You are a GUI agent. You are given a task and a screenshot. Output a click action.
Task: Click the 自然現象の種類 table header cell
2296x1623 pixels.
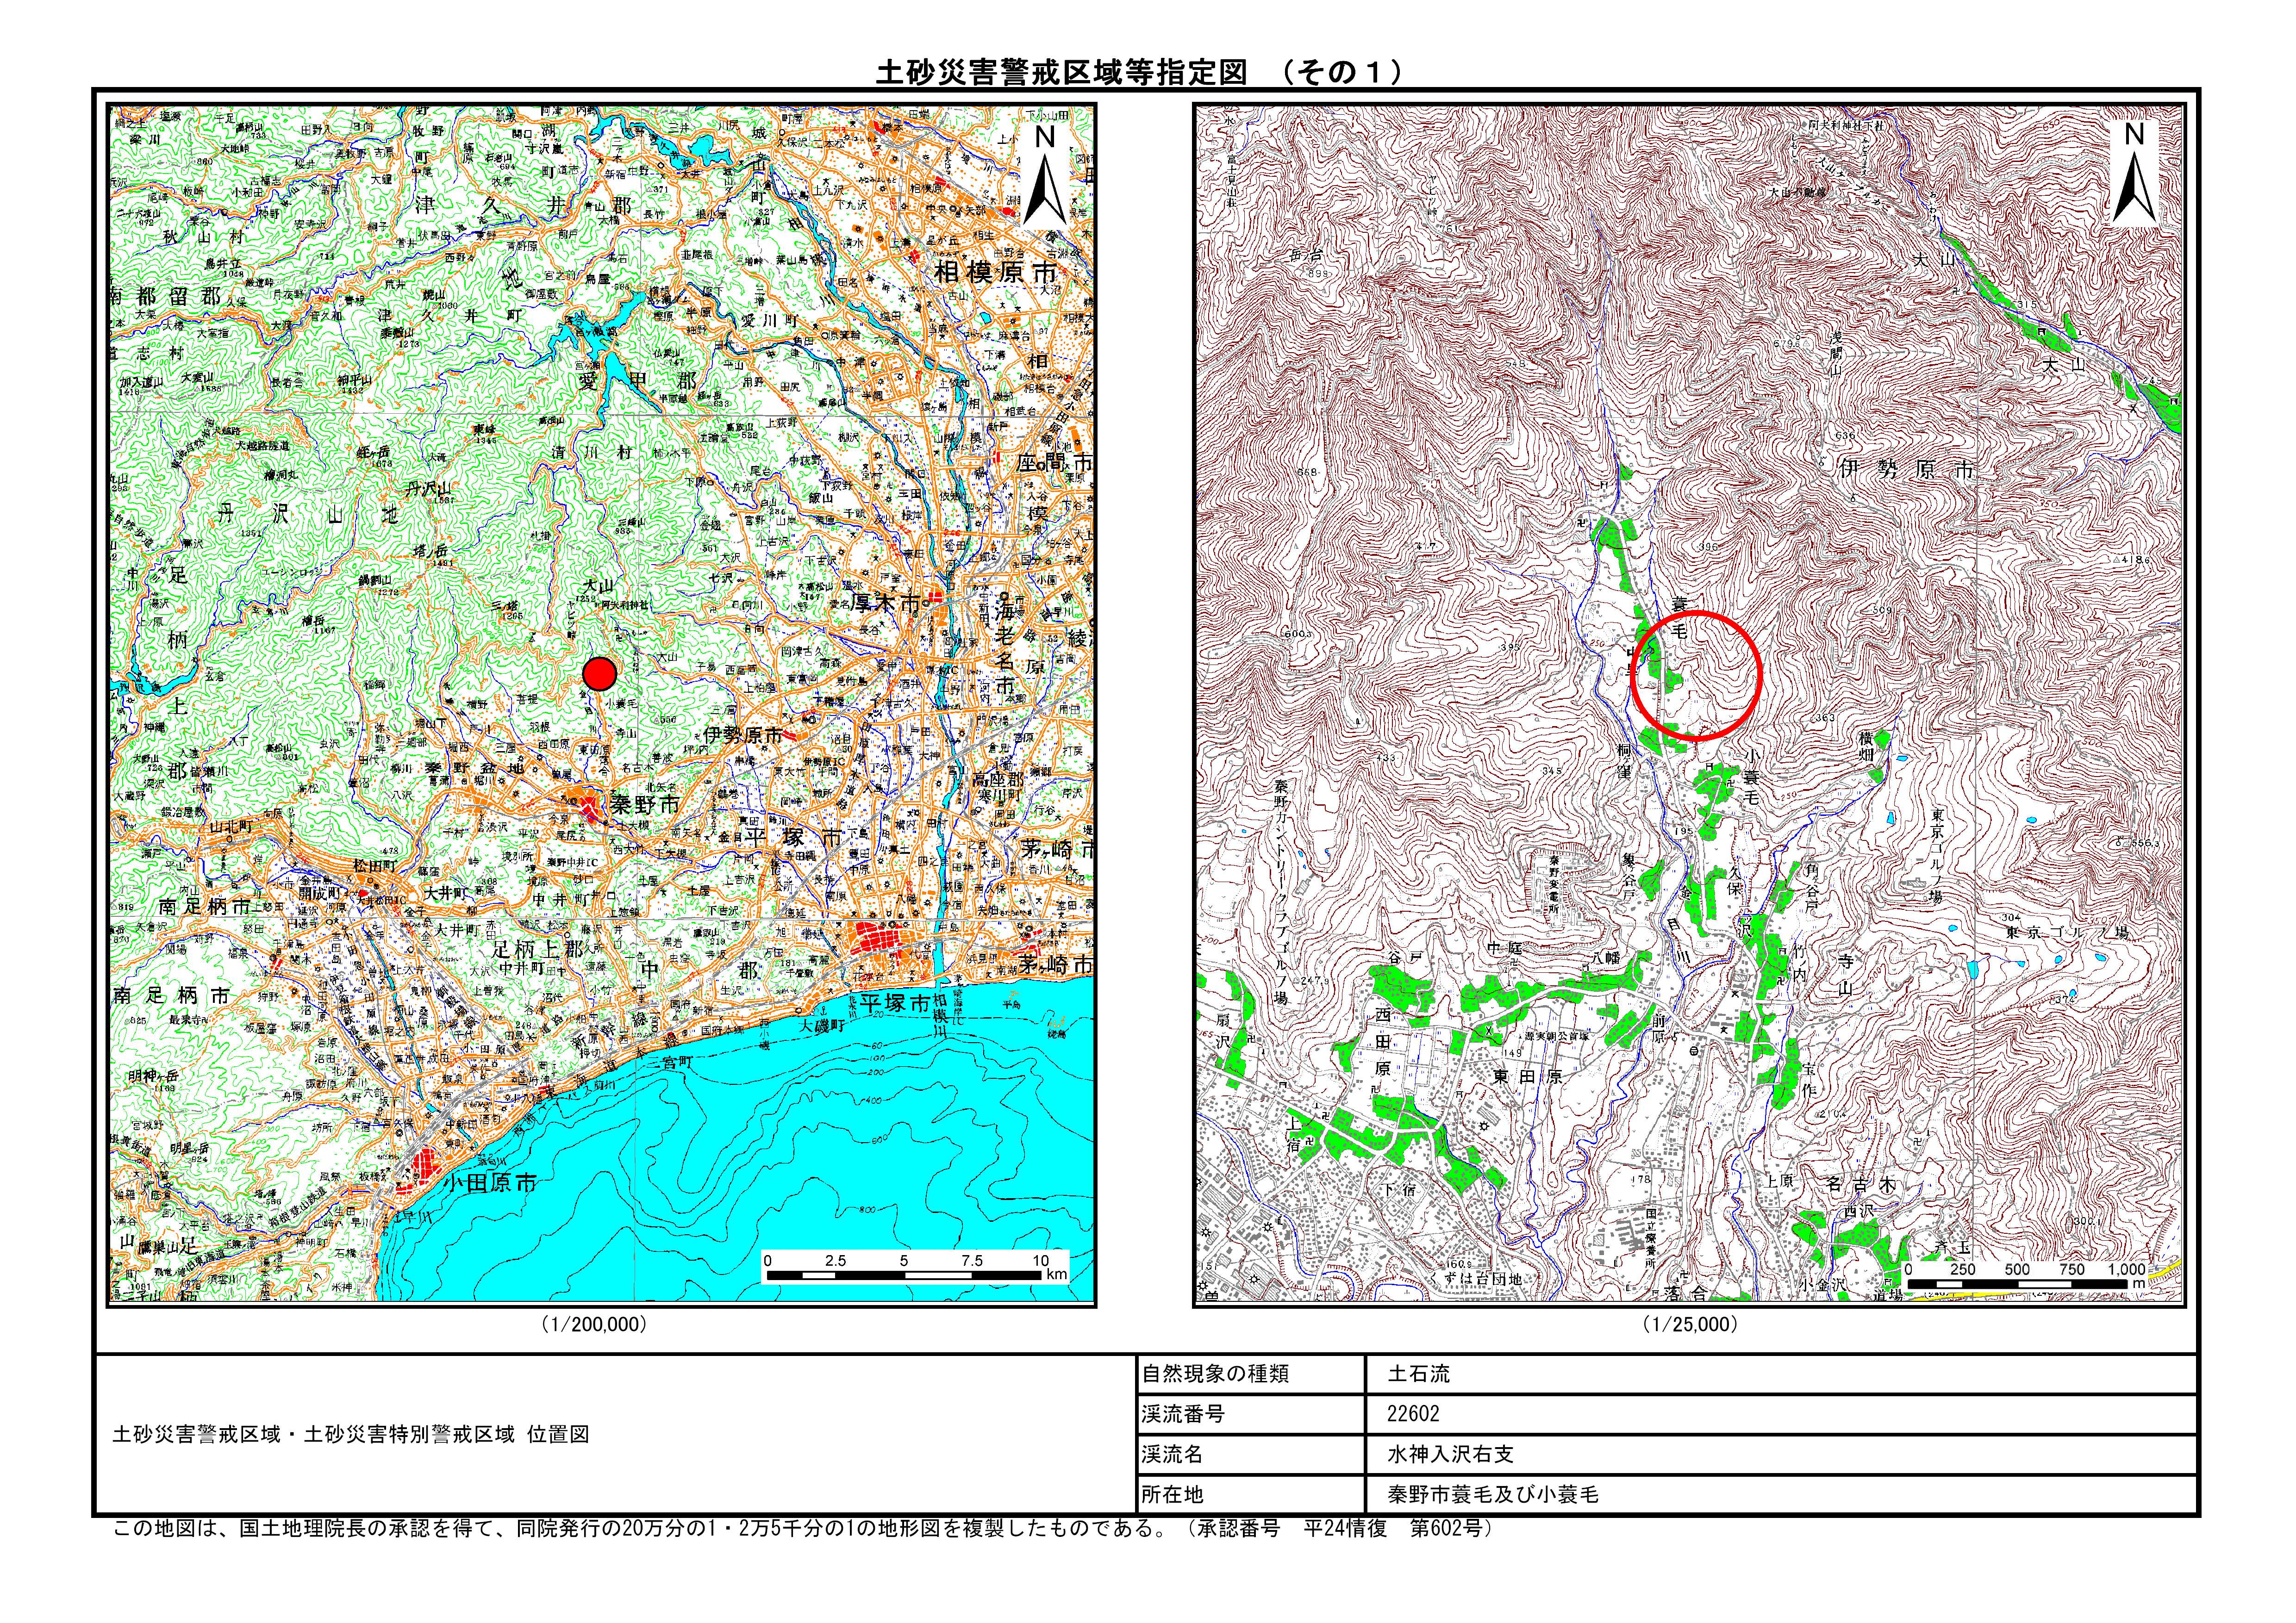click(1215, 1375)
